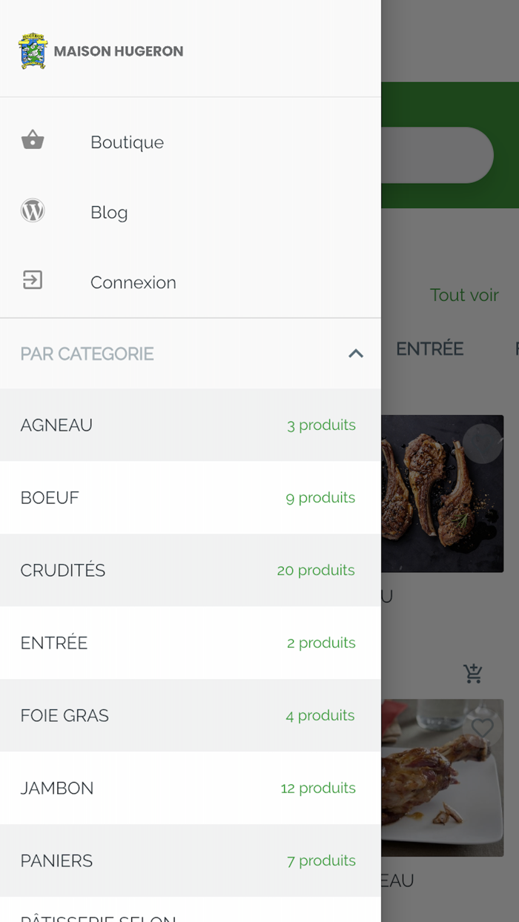The image size is (519, 922).
Task: Click the Tout voir link
Action: [464, 295]
